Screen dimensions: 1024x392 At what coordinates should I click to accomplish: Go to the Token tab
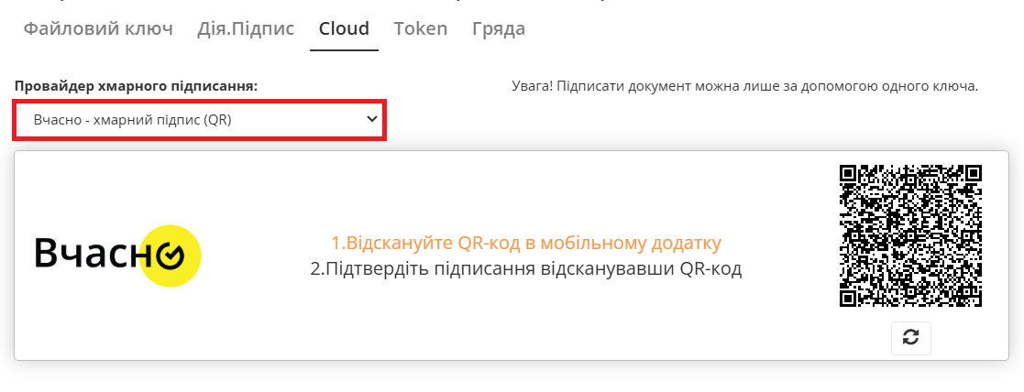coord(421,28)
